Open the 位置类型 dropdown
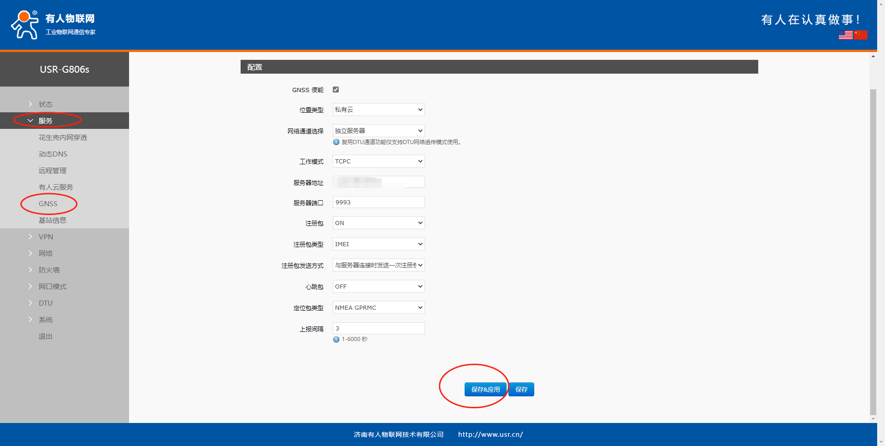 coord(378,110)
